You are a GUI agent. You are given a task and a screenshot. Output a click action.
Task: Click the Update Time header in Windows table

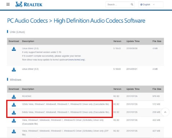click(x=133, y=89)
